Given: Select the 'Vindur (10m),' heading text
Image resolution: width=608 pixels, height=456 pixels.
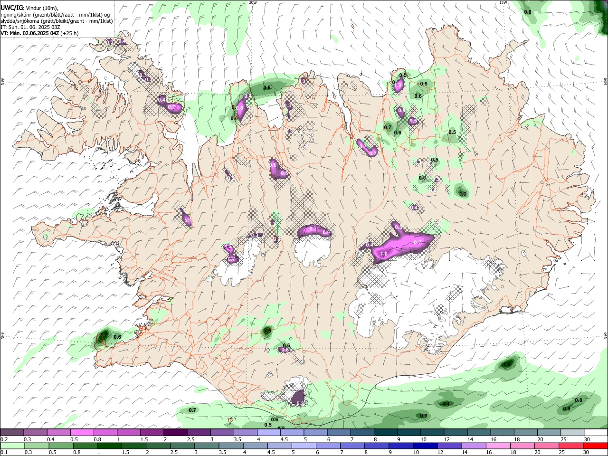Looking at the screenshot, I should (41, 8).
